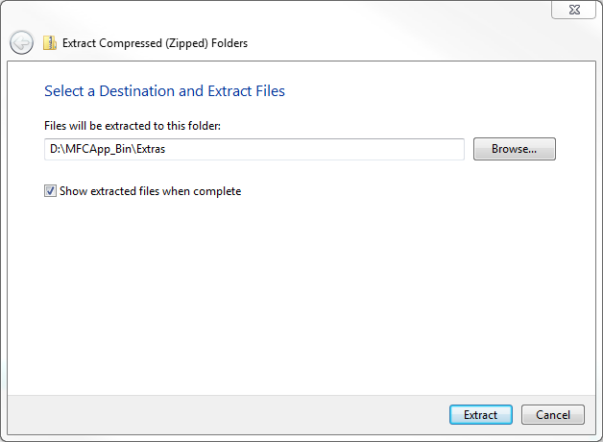Click the 'Select a Destination and Extract Files' heading
Screen dimensions: 603x442
click(164, 91)
